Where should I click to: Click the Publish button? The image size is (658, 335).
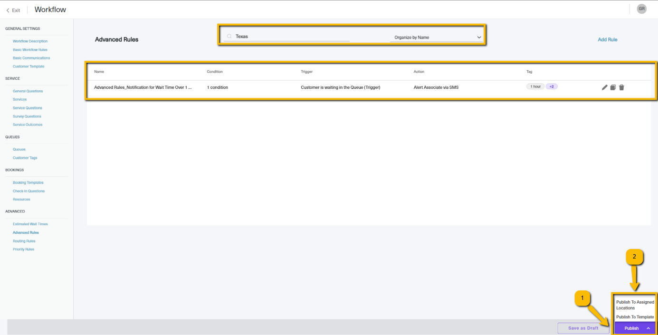(x=631, y=328)
